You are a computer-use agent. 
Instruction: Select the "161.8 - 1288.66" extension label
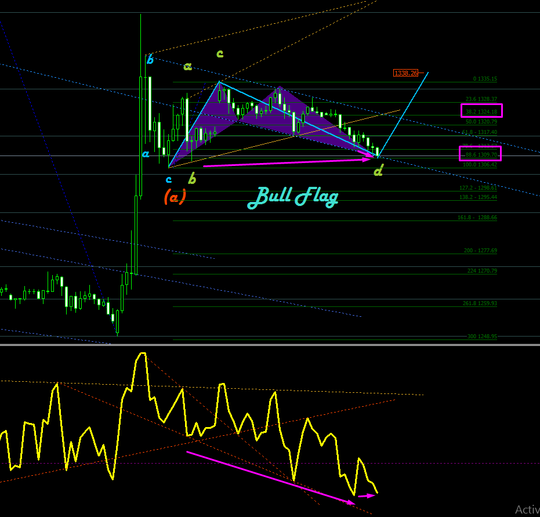(x=477, y=218)
